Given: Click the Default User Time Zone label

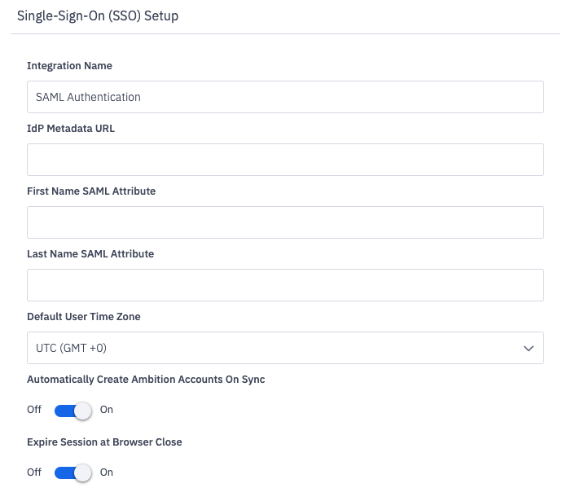Looking at the screenshot, I should pos(84,316).
